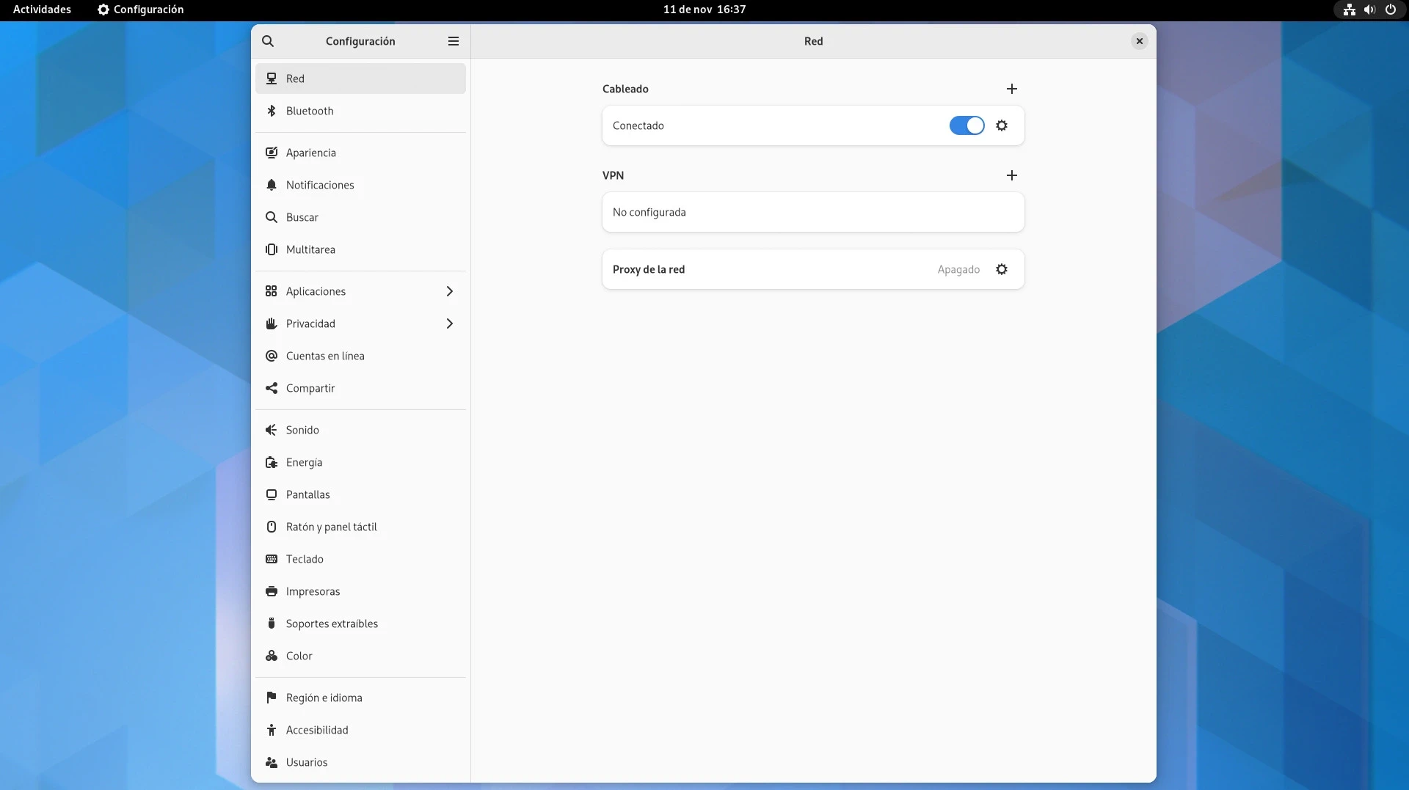This screenshot has height=790, width=1409.
Task: Click the No configurada VPN row
Action: coord(812,212)
